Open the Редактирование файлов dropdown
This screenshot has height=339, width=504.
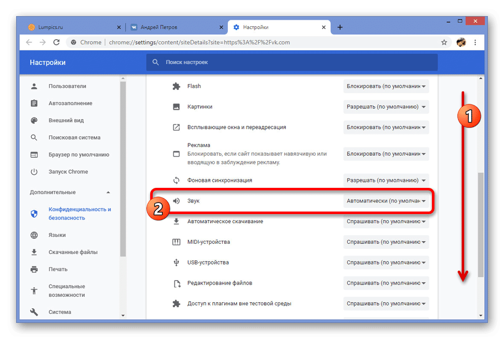click(x=386, y=283)
